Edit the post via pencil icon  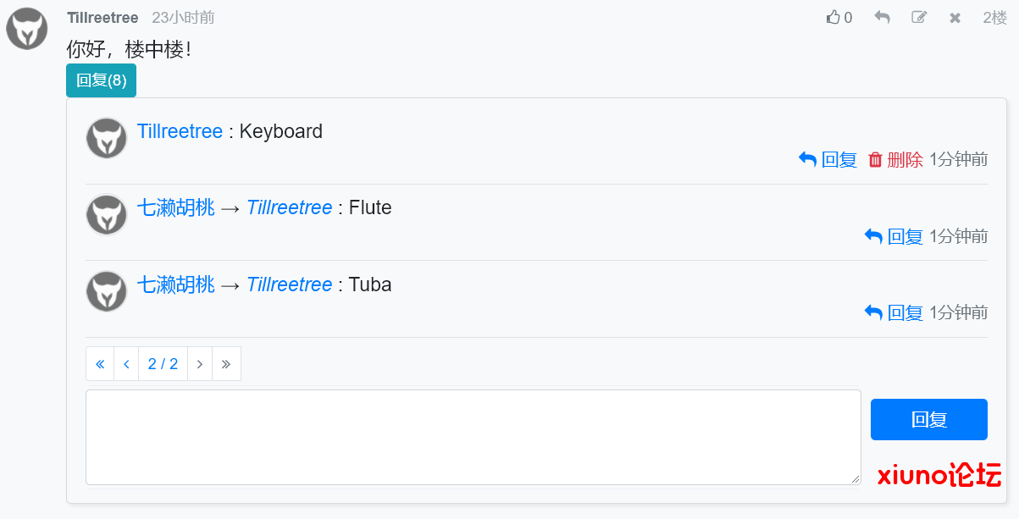pos(919,18)
